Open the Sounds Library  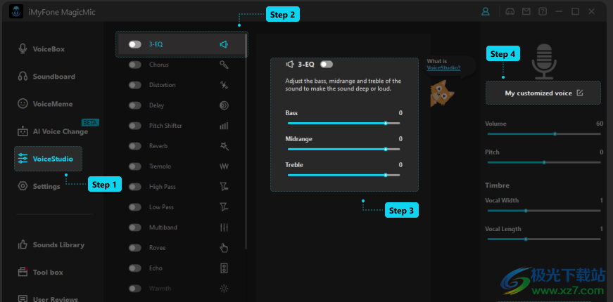[53, 244]
